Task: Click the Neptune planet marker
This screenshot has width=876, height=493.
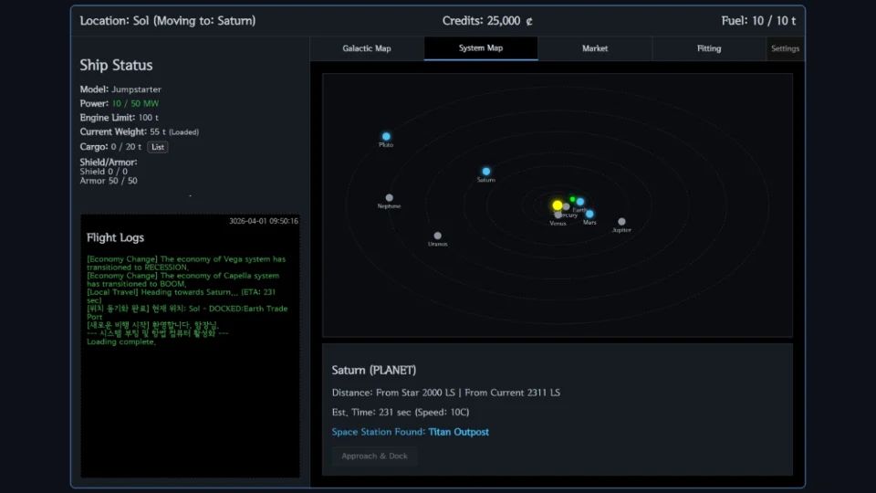Action: click(390, 197)
